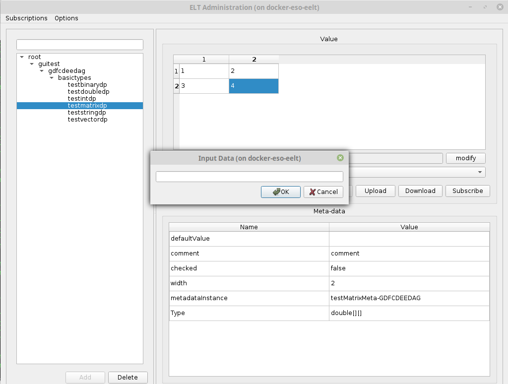
Task: Close the Input Data dialog with green X
Action: click(340, 158)
